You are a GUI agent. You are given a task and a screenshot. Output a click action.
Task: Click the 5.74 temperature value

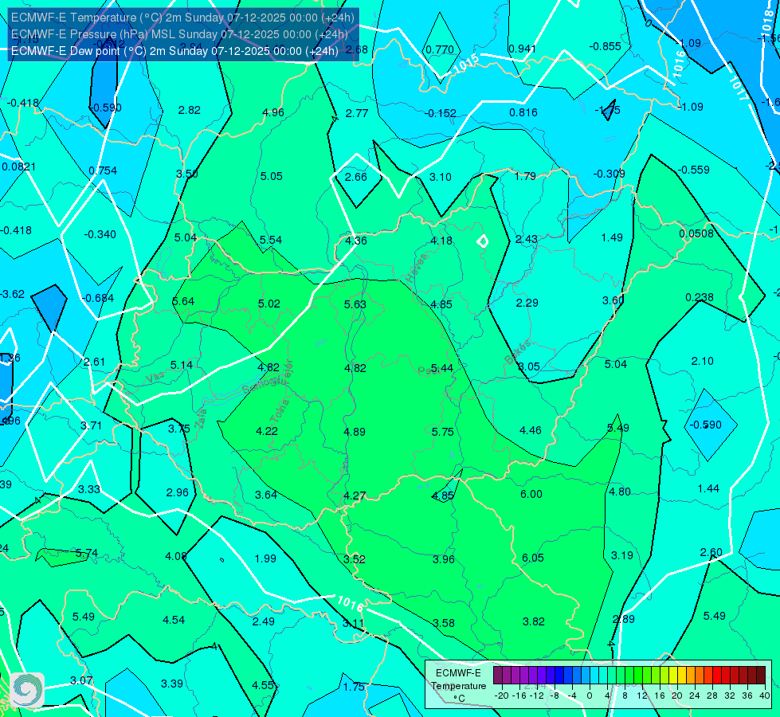pyautogui.click(x=87, y=554)
